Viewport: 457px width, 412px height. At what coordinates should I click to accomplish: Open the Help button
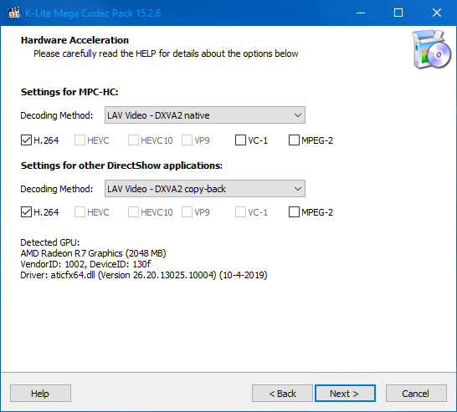pos(40,394)
